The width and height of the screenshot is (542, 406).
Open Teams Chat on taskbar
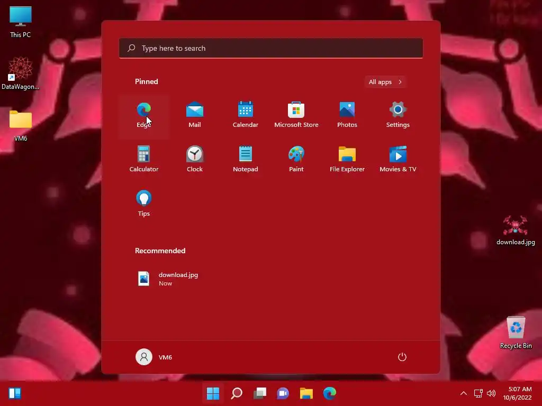[x=283, y=393]
